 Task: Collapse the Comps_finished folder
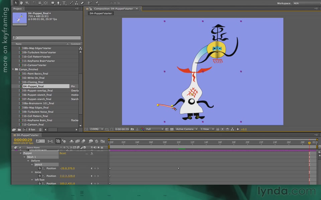13,69
